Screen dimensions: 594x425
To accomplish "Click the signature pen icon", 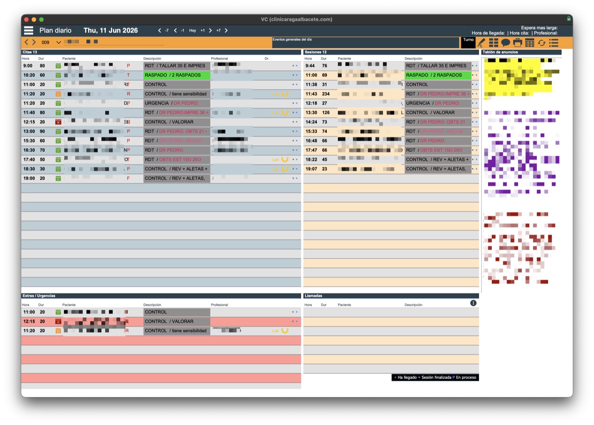I will click(x=481, y=43).
